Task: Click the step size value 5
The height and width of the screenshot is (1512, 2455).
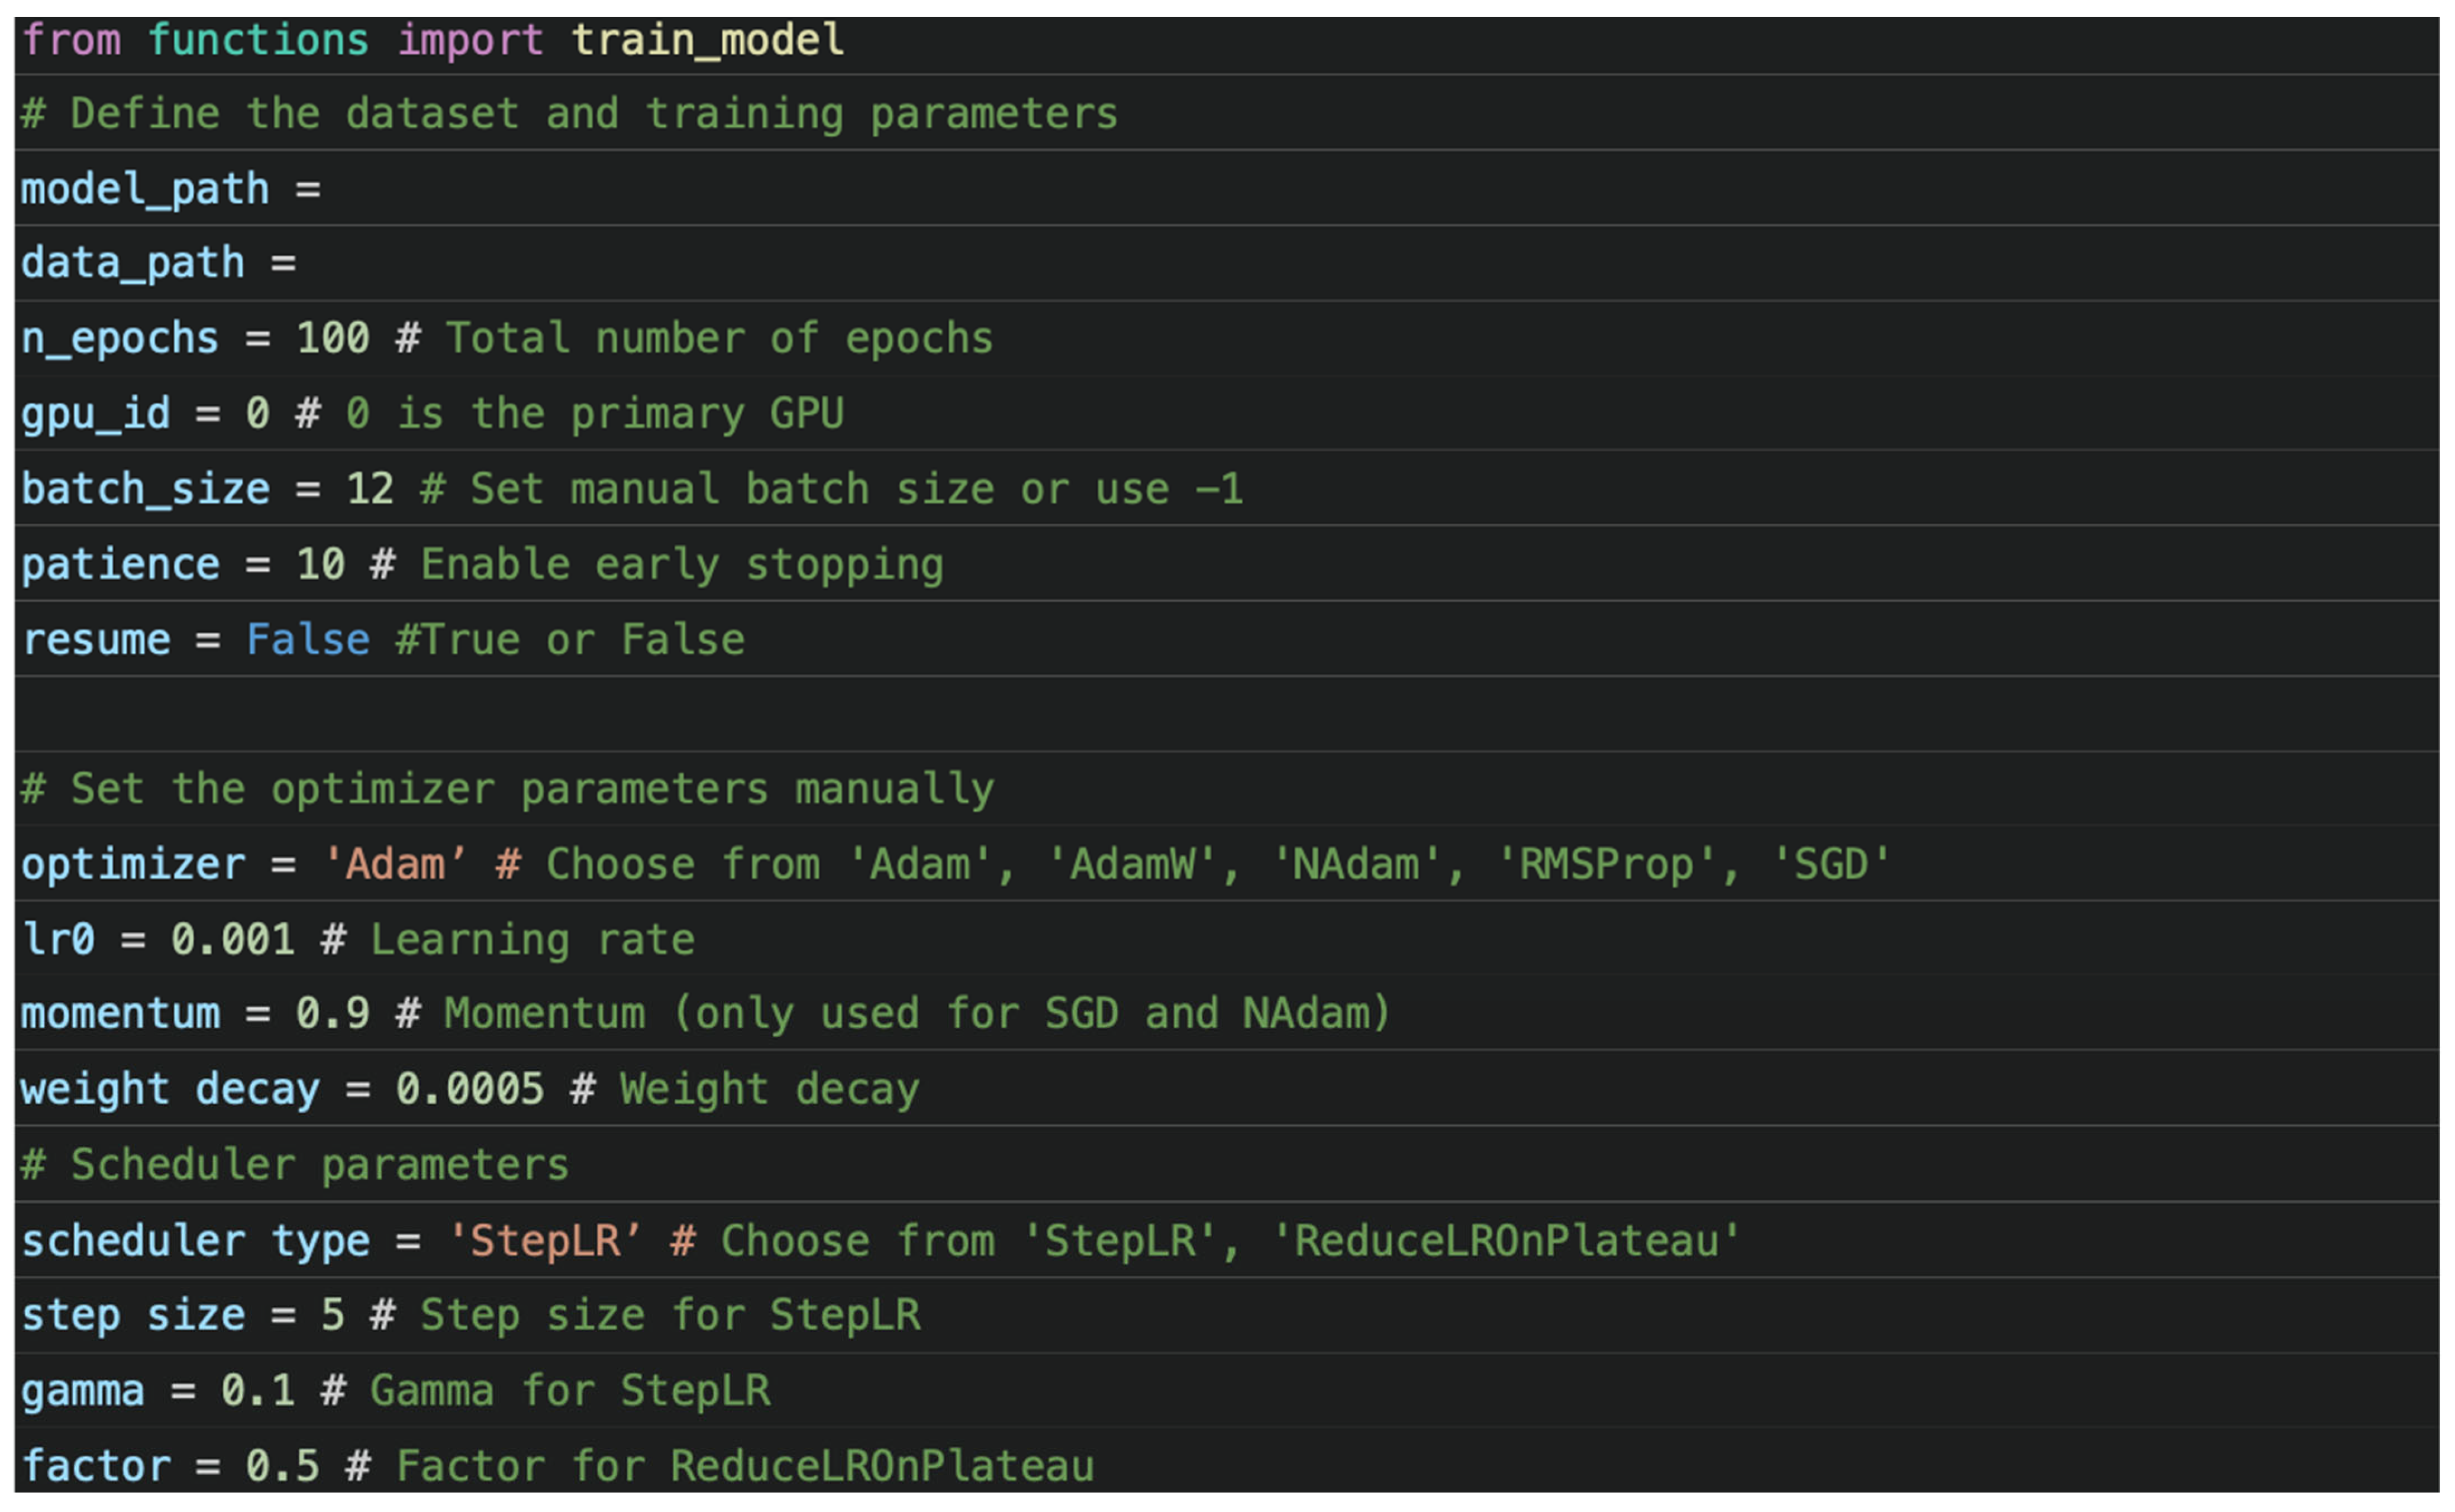Action: point(332,1315)
